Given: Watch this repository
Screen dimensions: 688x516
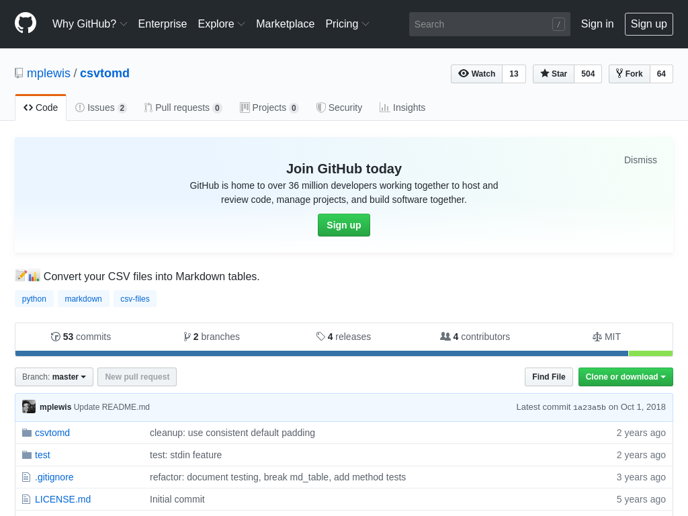Looking at the screenshot, I should (477, 74).
